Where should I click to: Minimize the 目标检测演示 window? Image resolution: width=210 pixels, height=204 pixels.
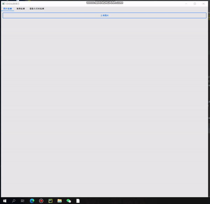[186, 4]
